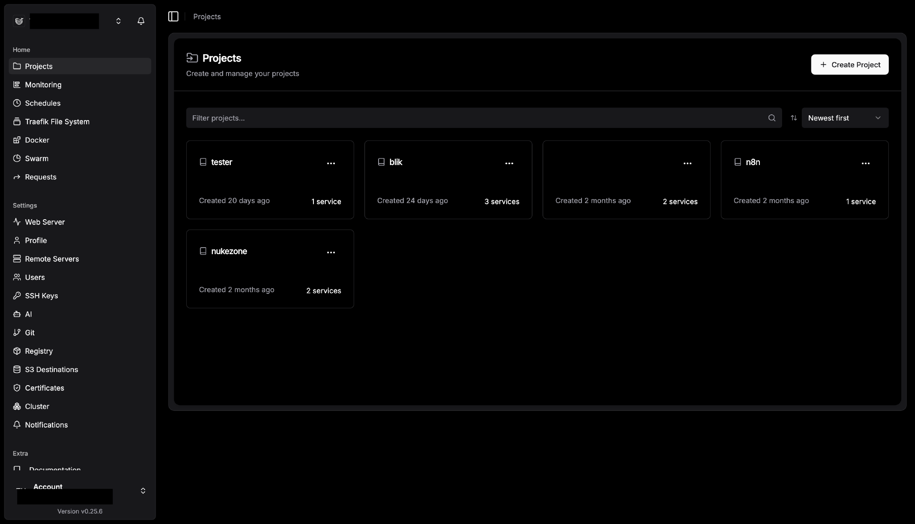Click the book icon on the nukezone card
The width and height of the screenshot is (915, 524).
click(203, 251)
